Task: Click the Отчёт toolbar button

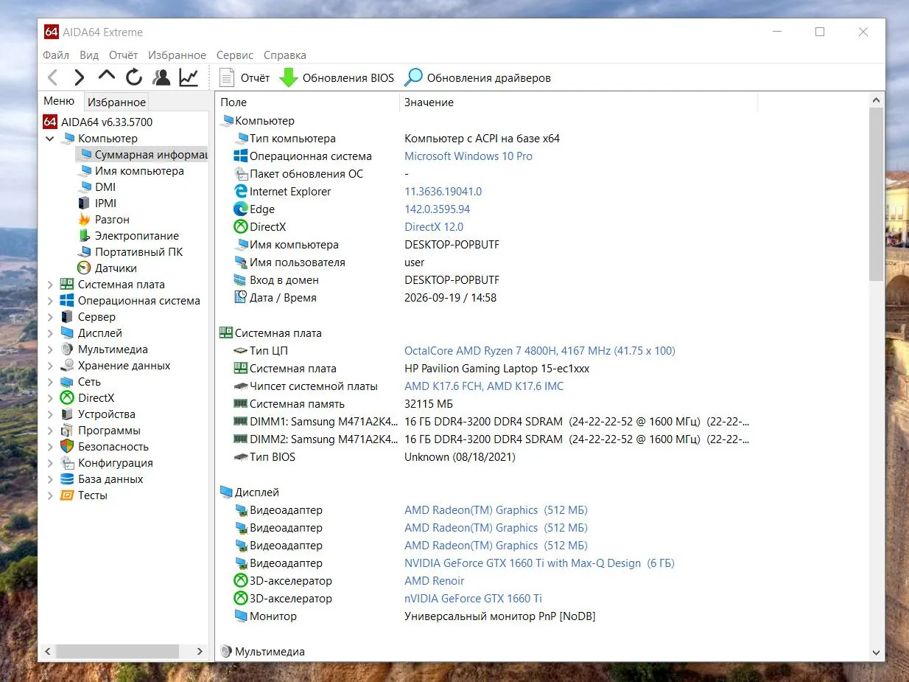Action: click(245, 77)
